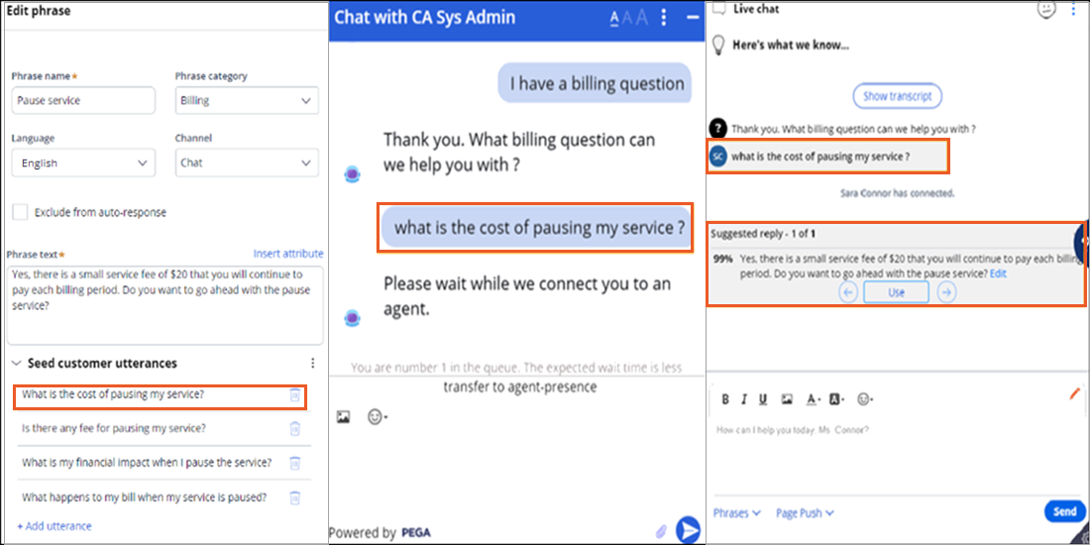The height and width of the screenshot is (545, 1090).
Task: Click trash icon for "What happens to my bill"
Action: tap(294, 497)
